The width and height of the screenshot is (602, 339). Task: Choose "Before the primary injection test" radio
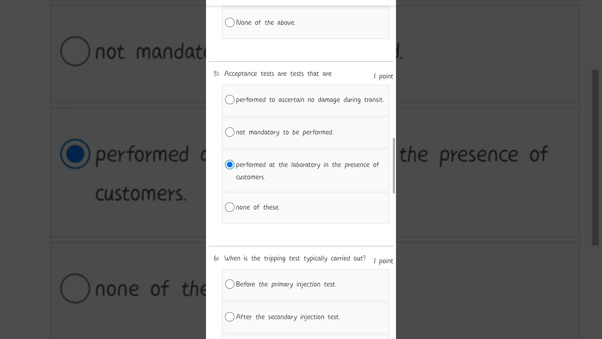tap(230, 284)
